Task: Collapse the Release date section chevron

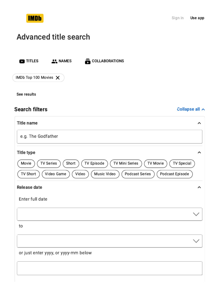Action: click(x=199, y=187)
